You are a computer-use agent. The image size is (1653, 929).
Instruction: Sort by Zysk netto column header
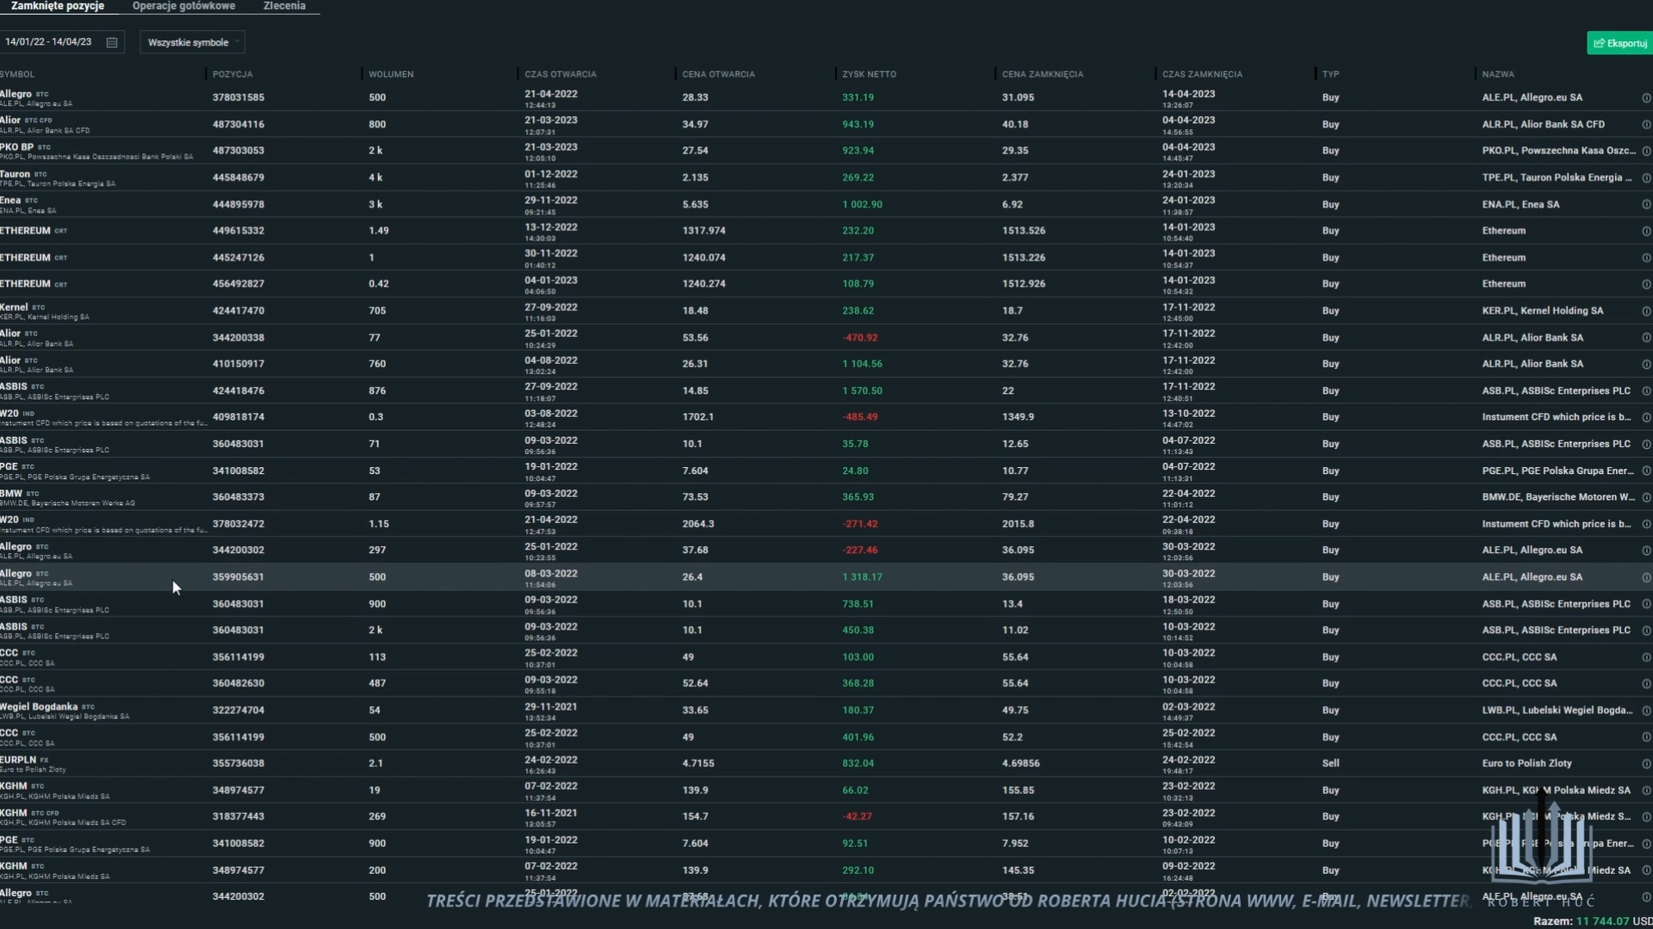click(869, 74)
